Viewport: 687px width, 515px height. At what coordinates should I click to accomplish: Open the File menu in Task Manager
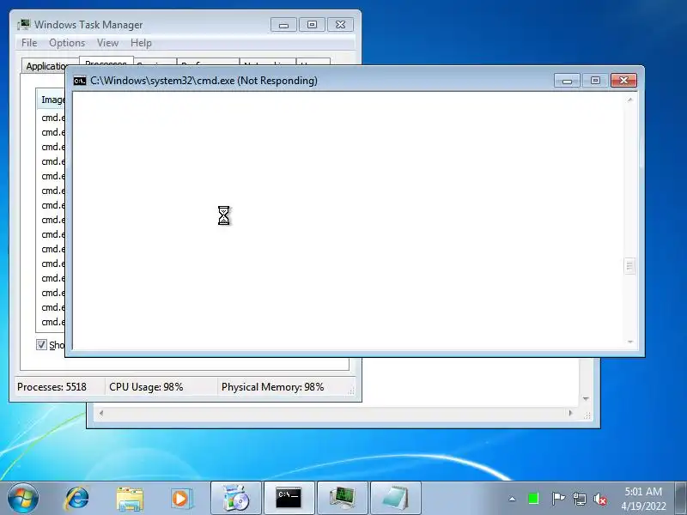tap(29, 43)
